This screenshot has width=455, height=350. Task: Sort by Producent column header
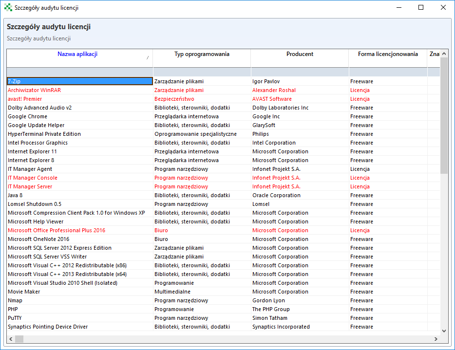pyautogui.click(x=300, y=58)
